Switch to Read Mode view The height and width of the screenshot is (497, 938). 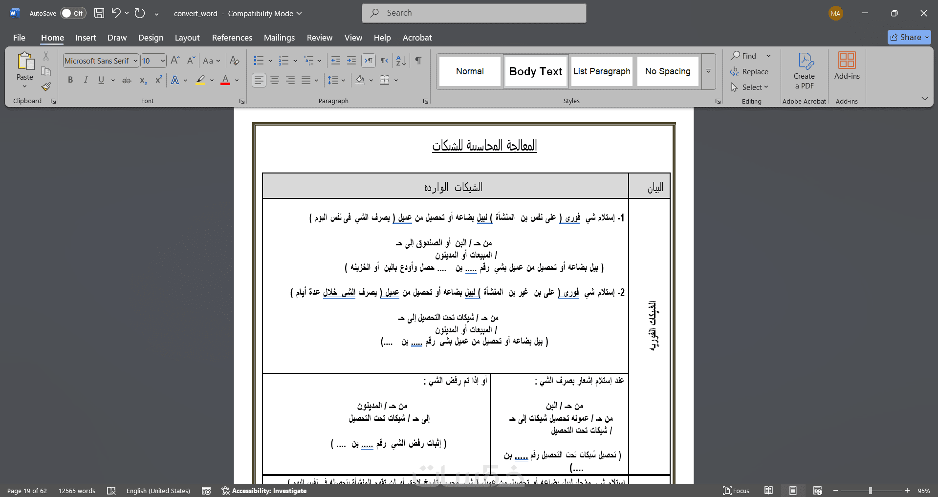coord(768,491)
